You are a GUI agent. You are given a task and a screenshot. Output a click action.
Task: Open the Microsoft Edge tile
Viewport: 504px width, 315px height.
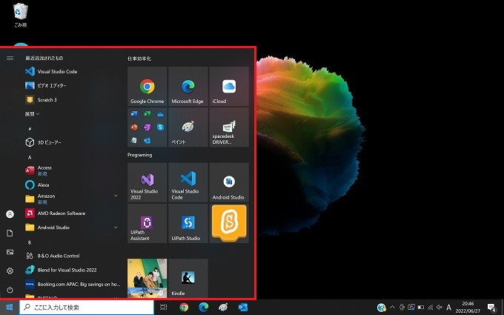pyautogui.click(x=188, y=86)
